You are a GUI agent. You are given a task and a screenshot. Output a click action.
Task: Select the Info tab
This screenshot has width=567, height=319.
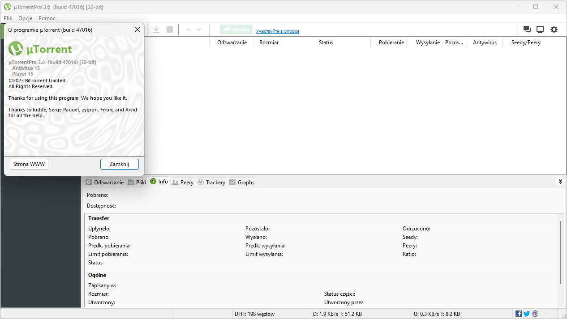(159, 182)
